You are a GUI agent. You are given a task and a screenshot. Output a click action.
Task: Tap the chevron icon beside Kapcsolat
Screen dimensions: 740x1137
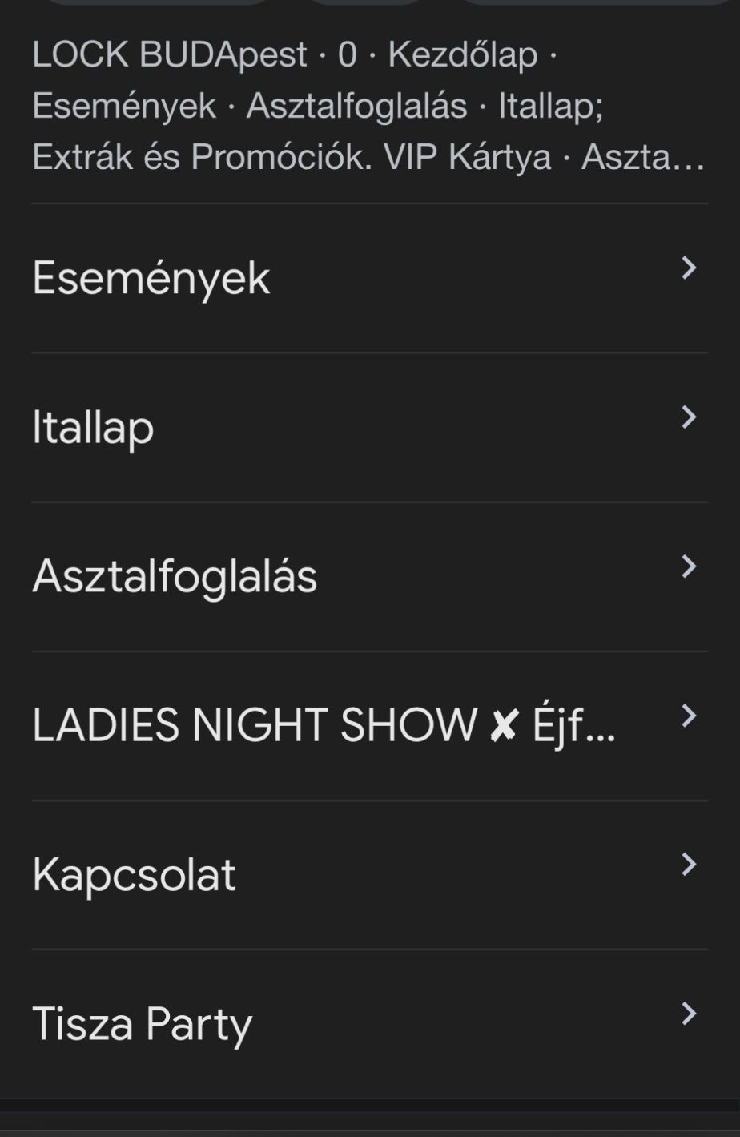point(688,865)
